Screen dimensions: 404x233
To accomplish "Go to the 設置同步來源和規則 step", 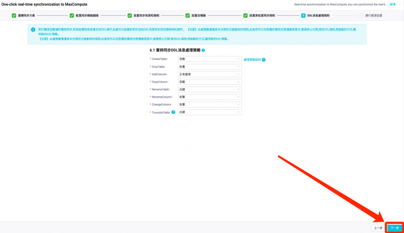I will [x=146, y=15].
